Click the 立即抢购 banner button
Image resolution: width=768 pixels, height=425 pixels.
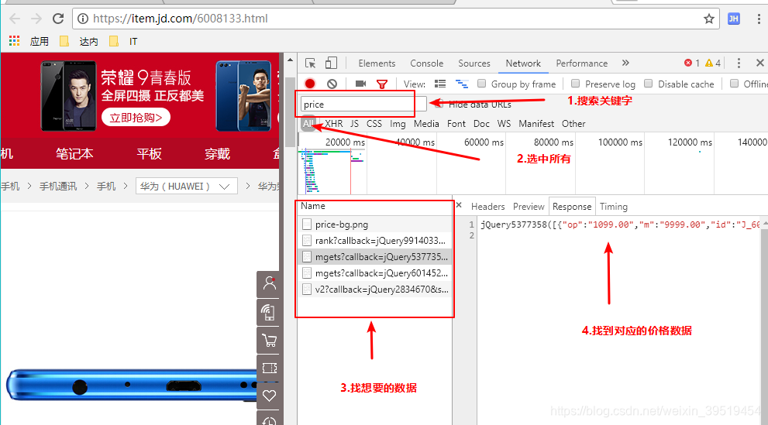[136, 118]
